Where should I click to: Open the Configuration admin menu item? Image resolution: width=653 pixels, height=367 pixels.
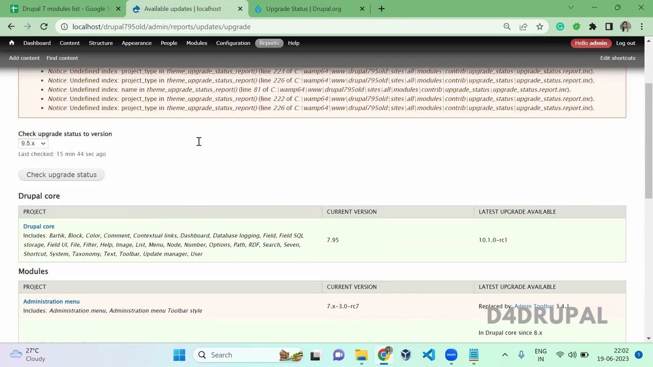(233, 43)
